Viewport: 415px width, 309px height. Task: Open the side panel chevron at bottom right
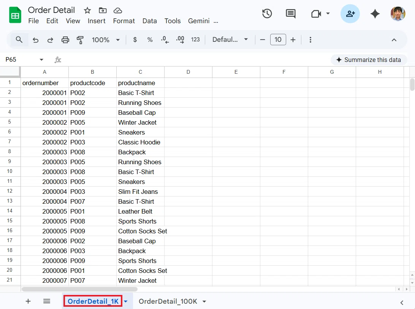[x=402, y=303]
